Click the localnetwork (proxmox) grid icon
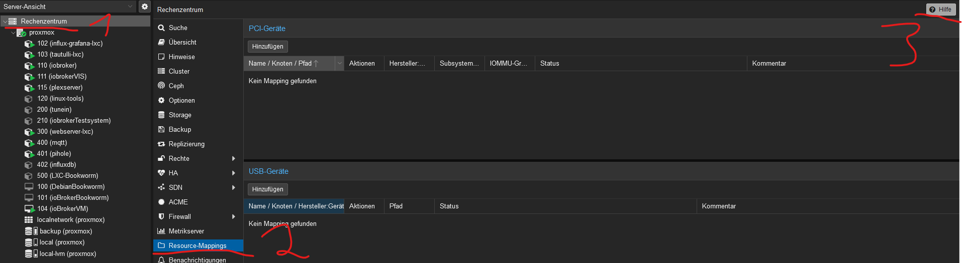This screenshot has height=263, width=962. click(x=29, y=220)
